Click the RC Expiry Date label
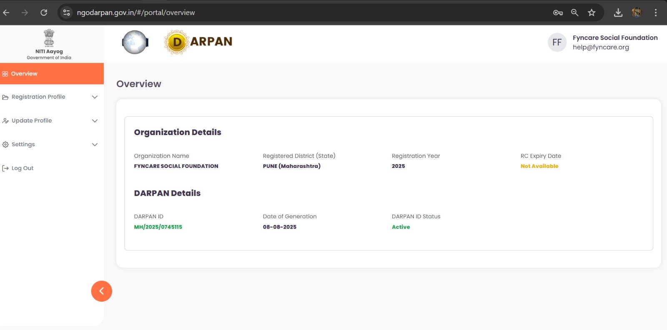 pos(541,156)
